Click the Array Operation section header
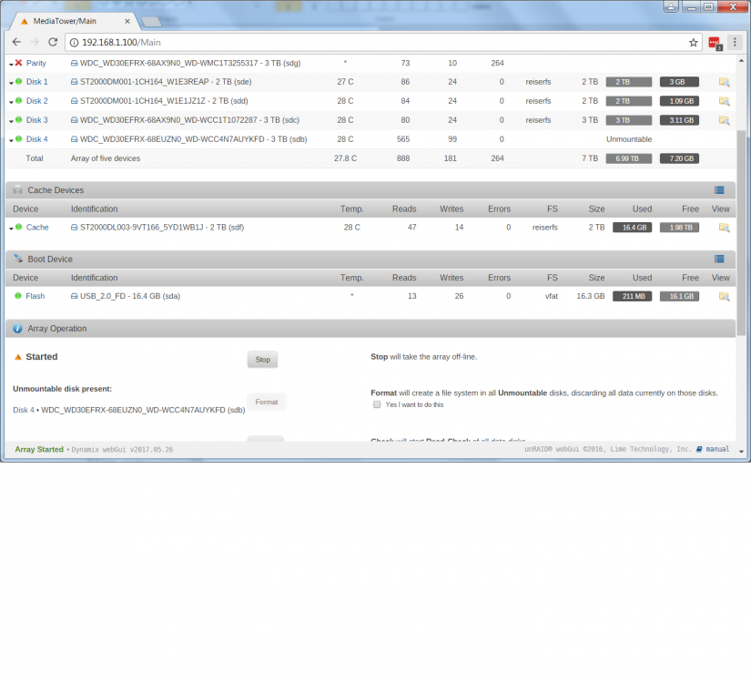This screenshot has width=751, height=683. coord(370,329)
